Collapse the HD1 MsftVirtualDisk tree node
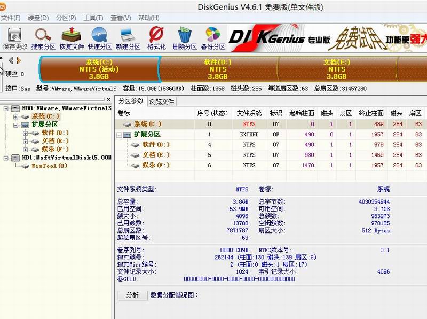The height and width of the screenshot is (319, 427). 6,158
